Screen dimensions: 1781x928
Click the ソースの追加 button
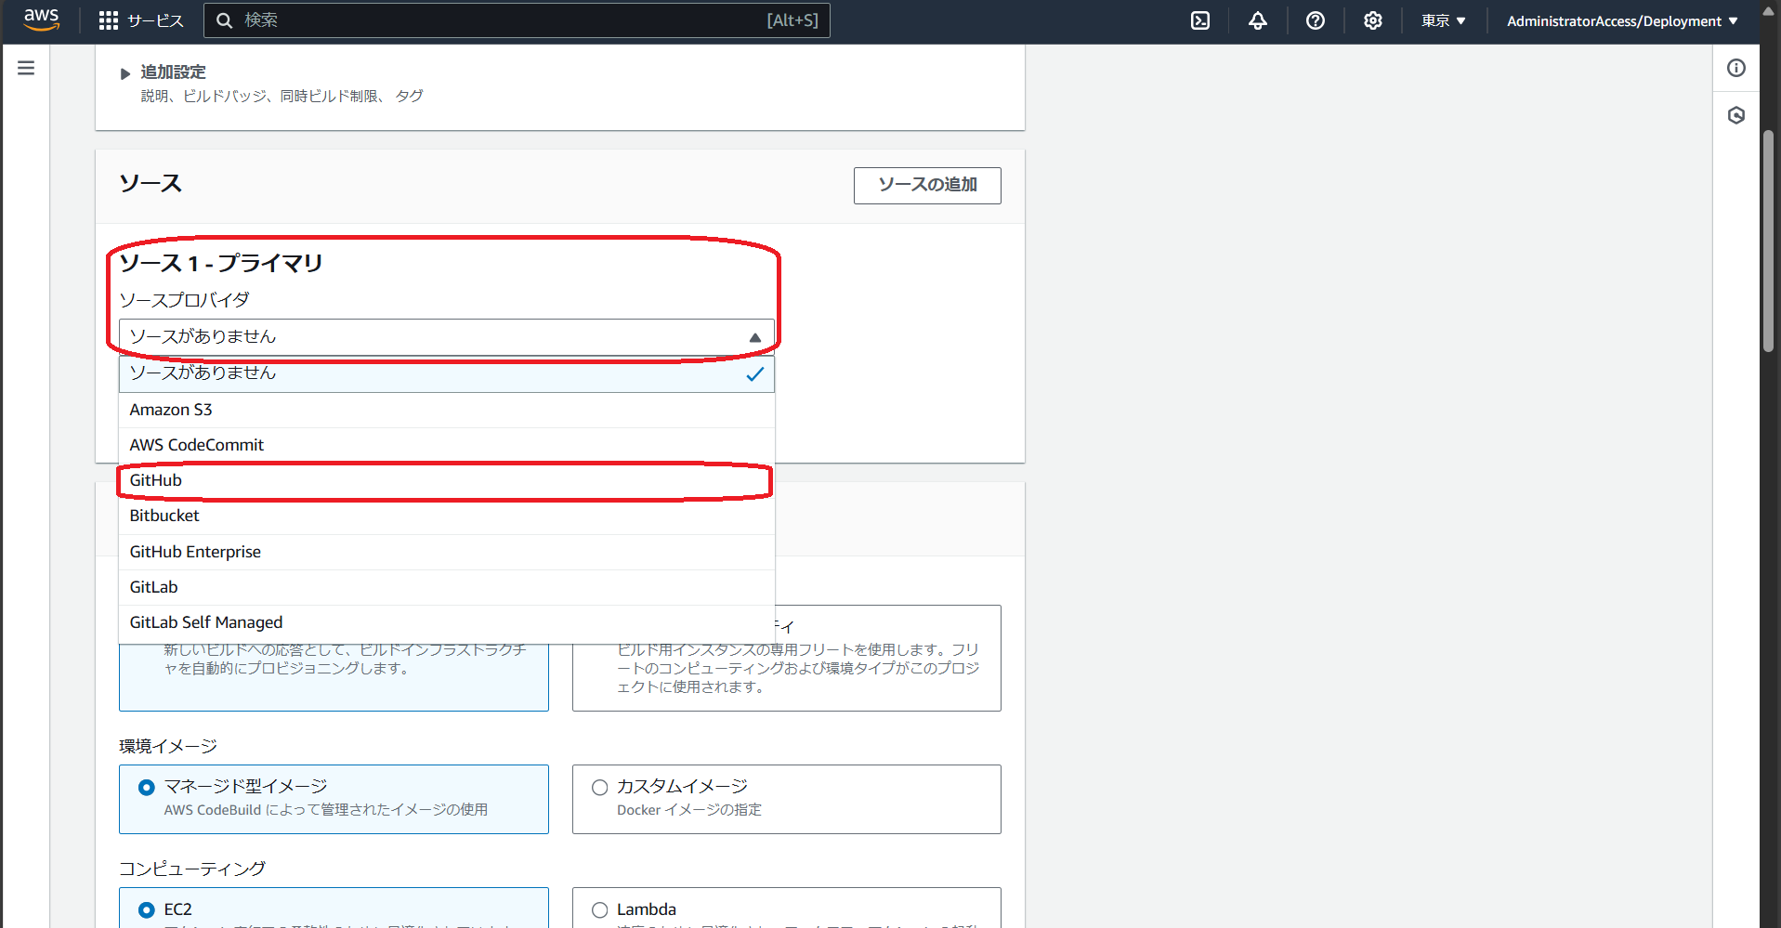click(x=927, y=185)
